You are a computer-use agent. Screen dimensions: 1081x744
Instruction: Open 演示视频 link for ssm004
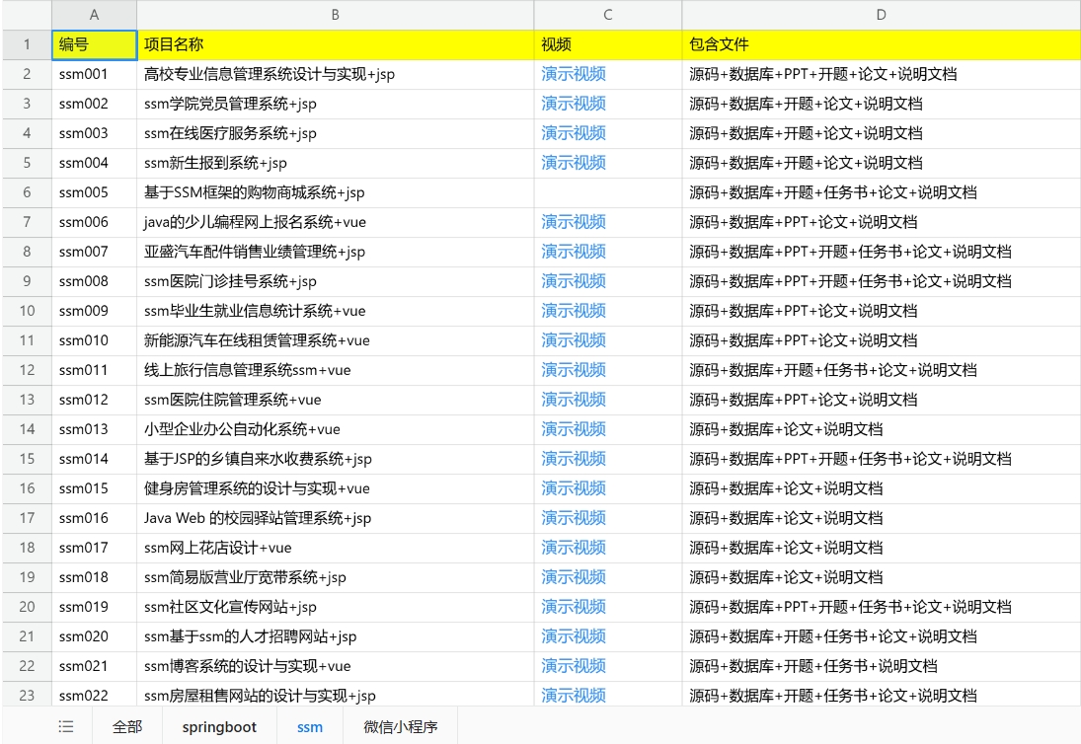[574, 163]
